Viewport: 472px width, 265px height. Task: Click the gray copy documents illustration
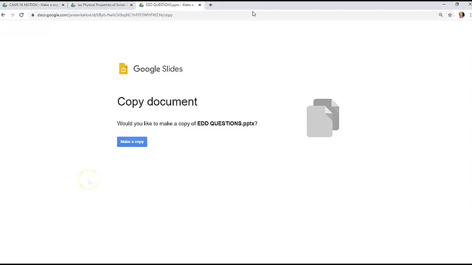click(x=323, y=118)
